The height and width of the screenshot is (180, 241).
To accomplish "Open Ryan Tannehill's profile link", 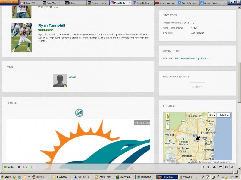I will click(x=52, y=25).
